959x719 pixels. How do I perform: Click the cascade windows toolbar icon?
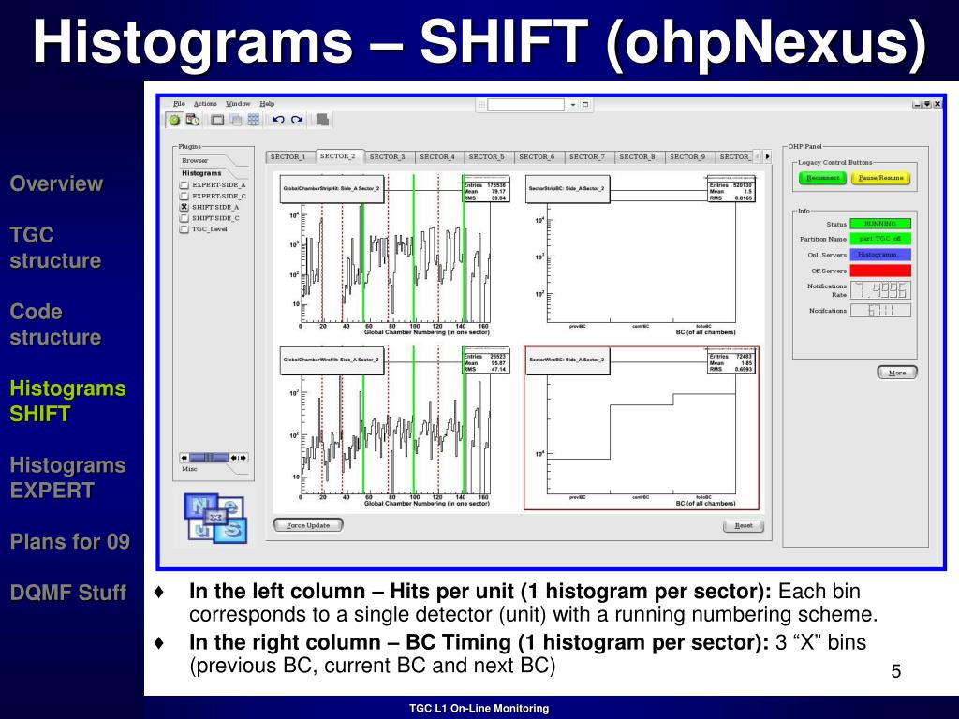point(235,120)
